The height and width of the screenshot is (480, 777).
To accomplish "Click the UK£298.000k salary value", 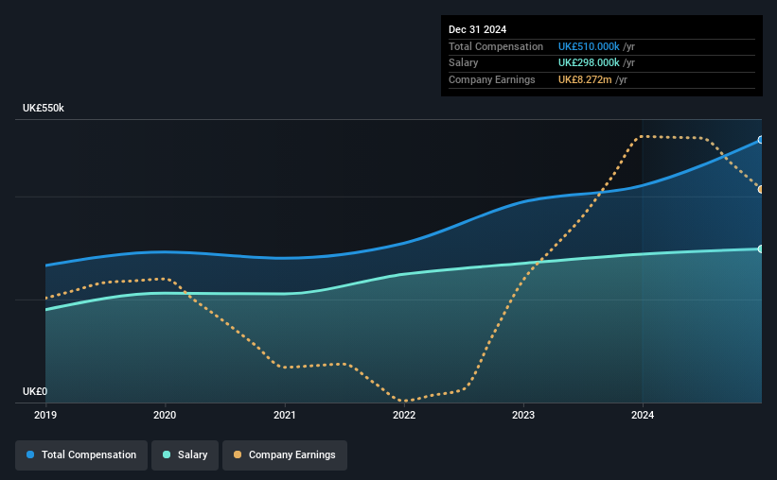I will point(589,63).
